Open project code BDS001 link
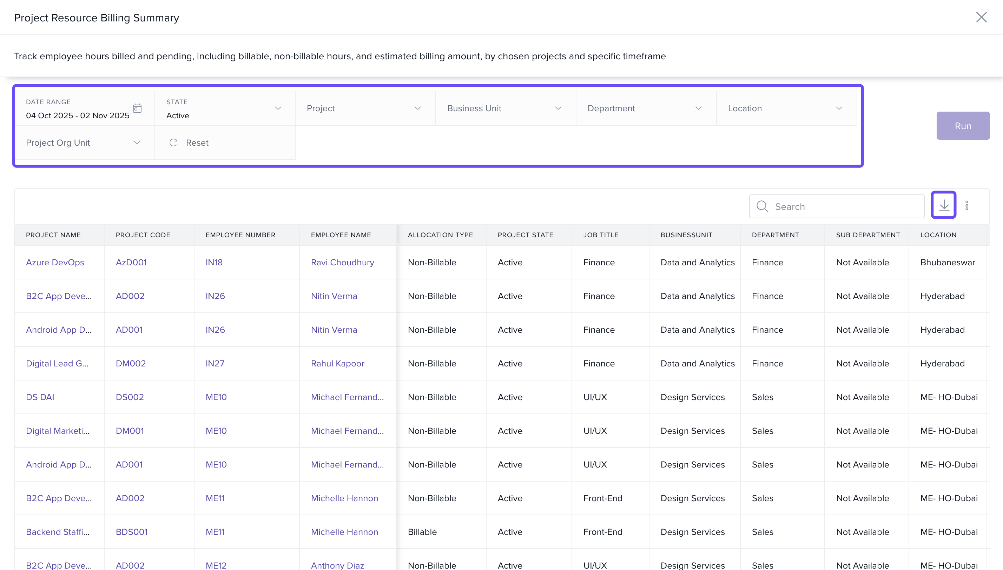Screen dimensions: 1003x570 click(132, 532)
